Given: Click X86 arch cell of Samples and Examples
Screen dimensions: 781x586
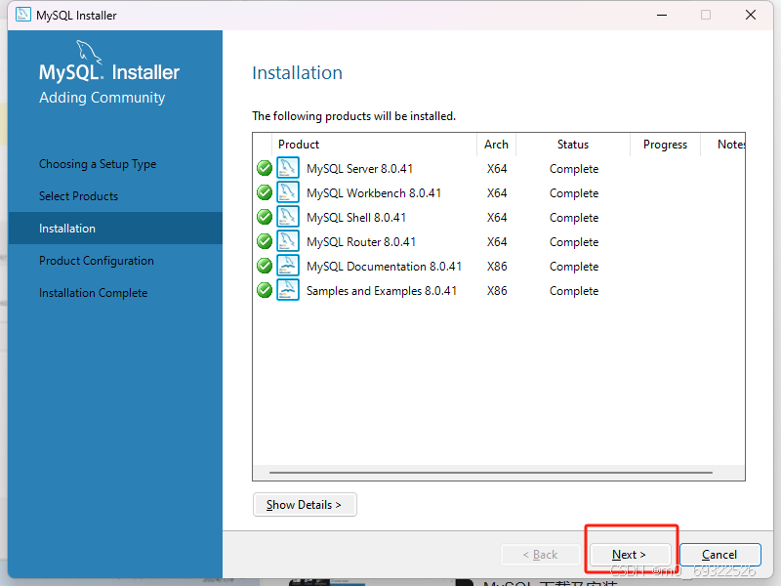Looking at the screenshot, I should click(497, 291).
